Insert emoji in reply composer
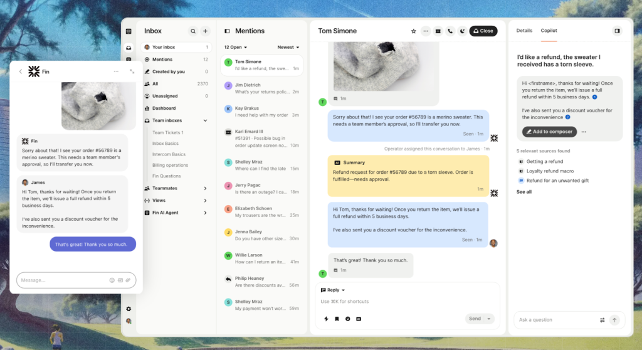 (x=347, y=319)
